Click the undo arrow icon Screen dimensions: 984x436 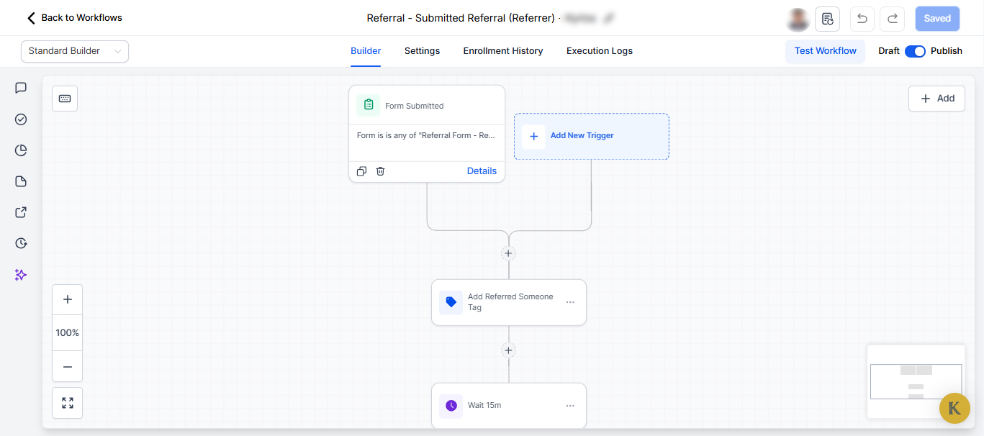pyautogui.click(x=862, y=19)
